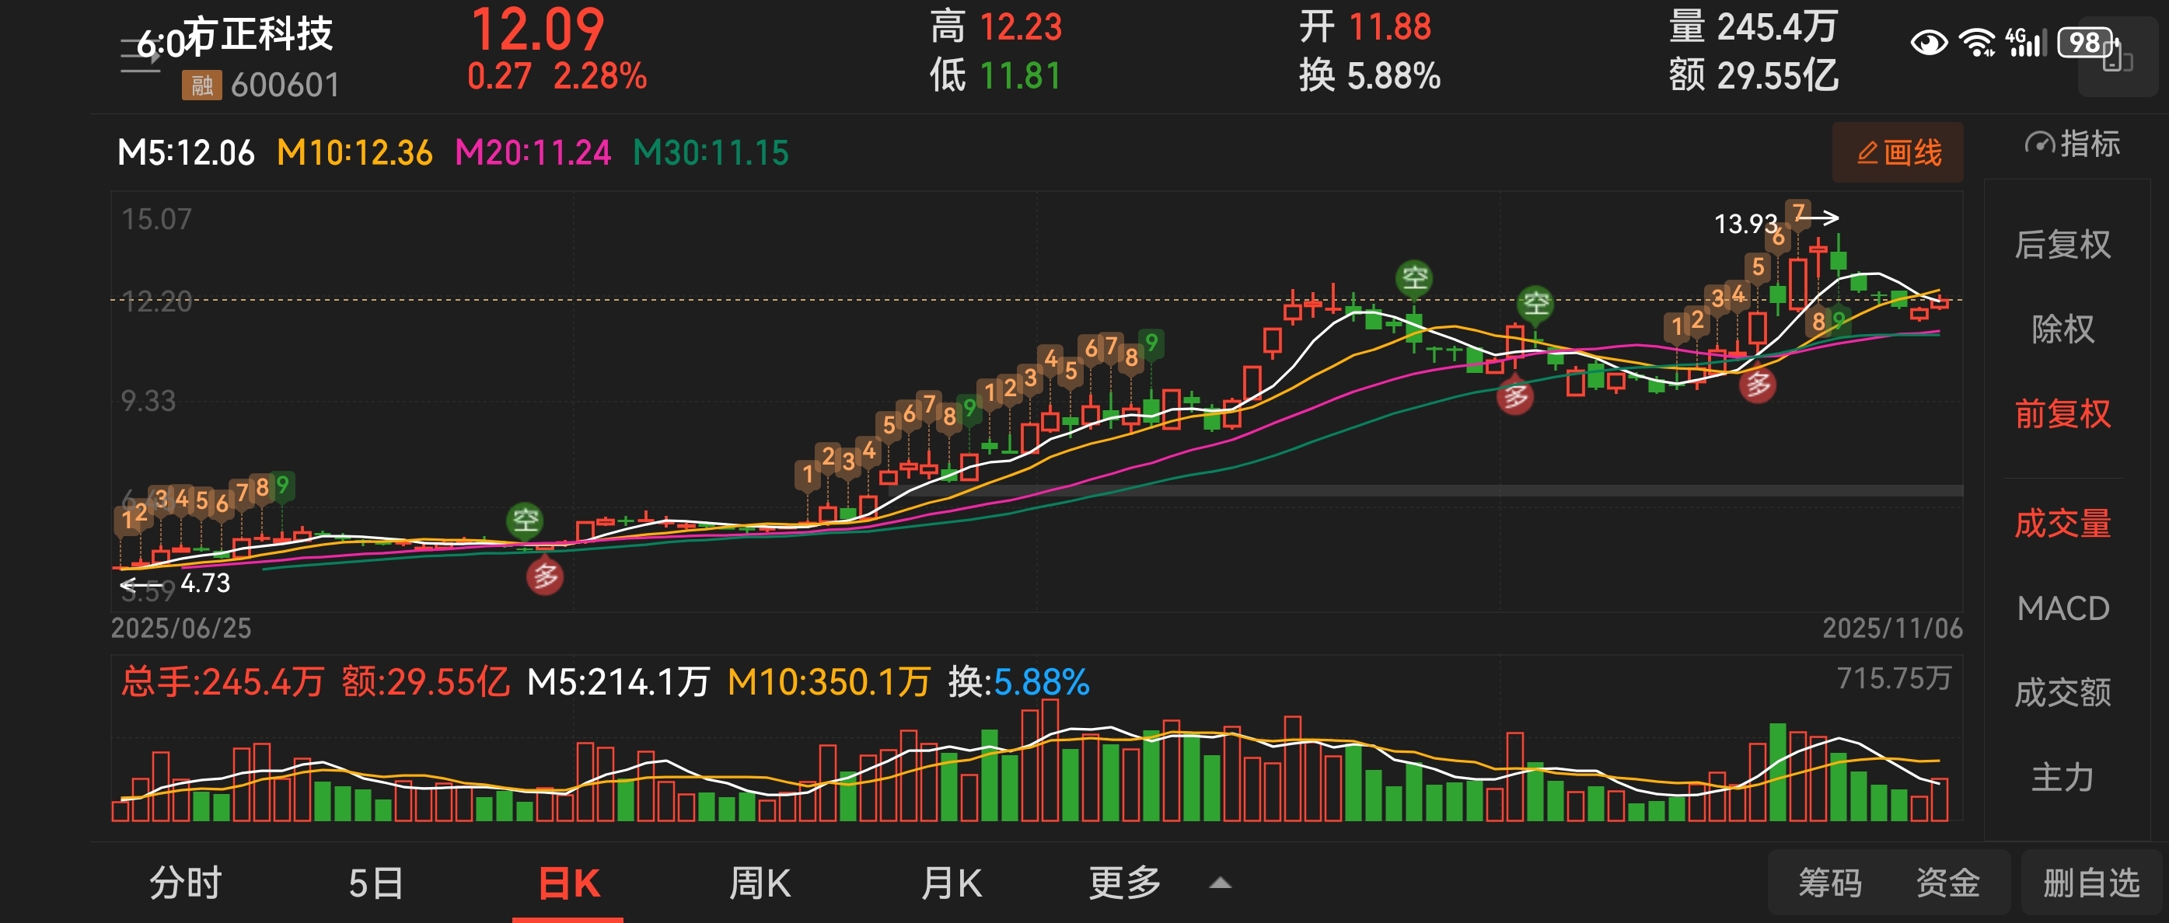This screenshot has width=2169, height=923.
Task: Tap the 融 margin trading badge
Action: (x=201, y=85)
